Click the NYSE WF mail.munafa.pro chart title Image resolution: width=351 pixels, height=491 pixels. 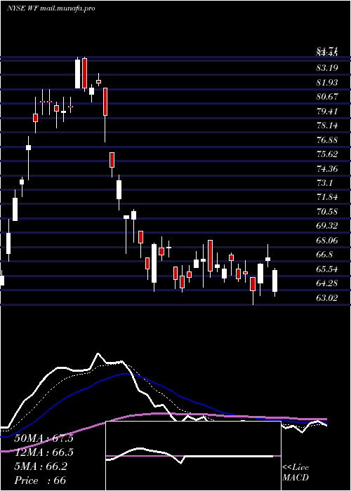[x=51, y=8]
